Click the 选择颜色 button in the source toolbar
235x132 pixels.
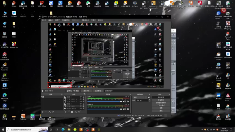tap(98, 91)
